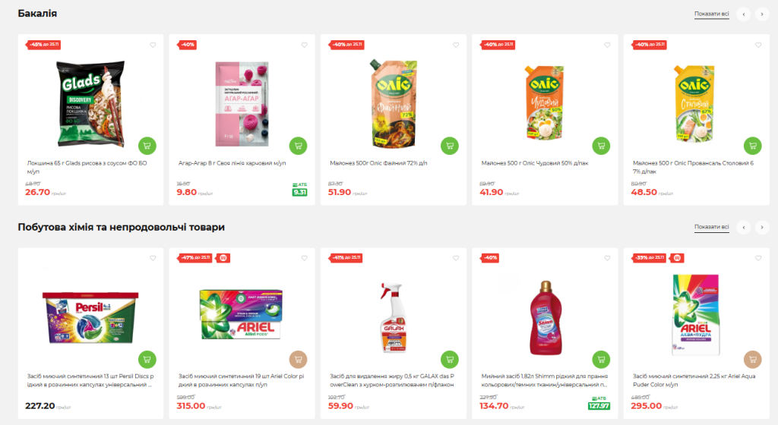Click beige cart icon on Ariel Aqua Puder
Image resolution: width=778 pixels, height=425 pixels.
753,359
